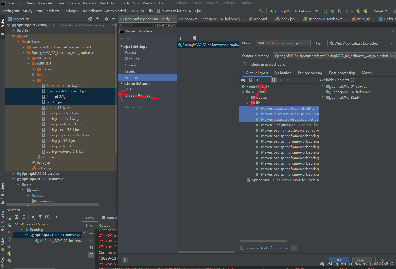396x269 pixels.
Task: Collapse Tomcat Server node in Services
Action: point(16,224)
